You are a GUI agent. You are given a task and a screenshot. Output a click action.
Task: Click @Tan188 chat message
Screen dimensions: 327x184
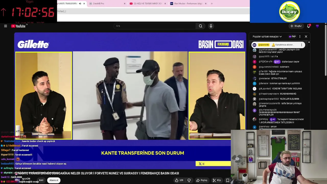[277, 73]
